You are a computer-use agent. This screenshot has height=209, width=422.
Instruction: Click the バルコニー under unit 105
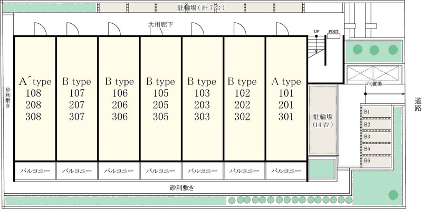click(x=161, y=171)
